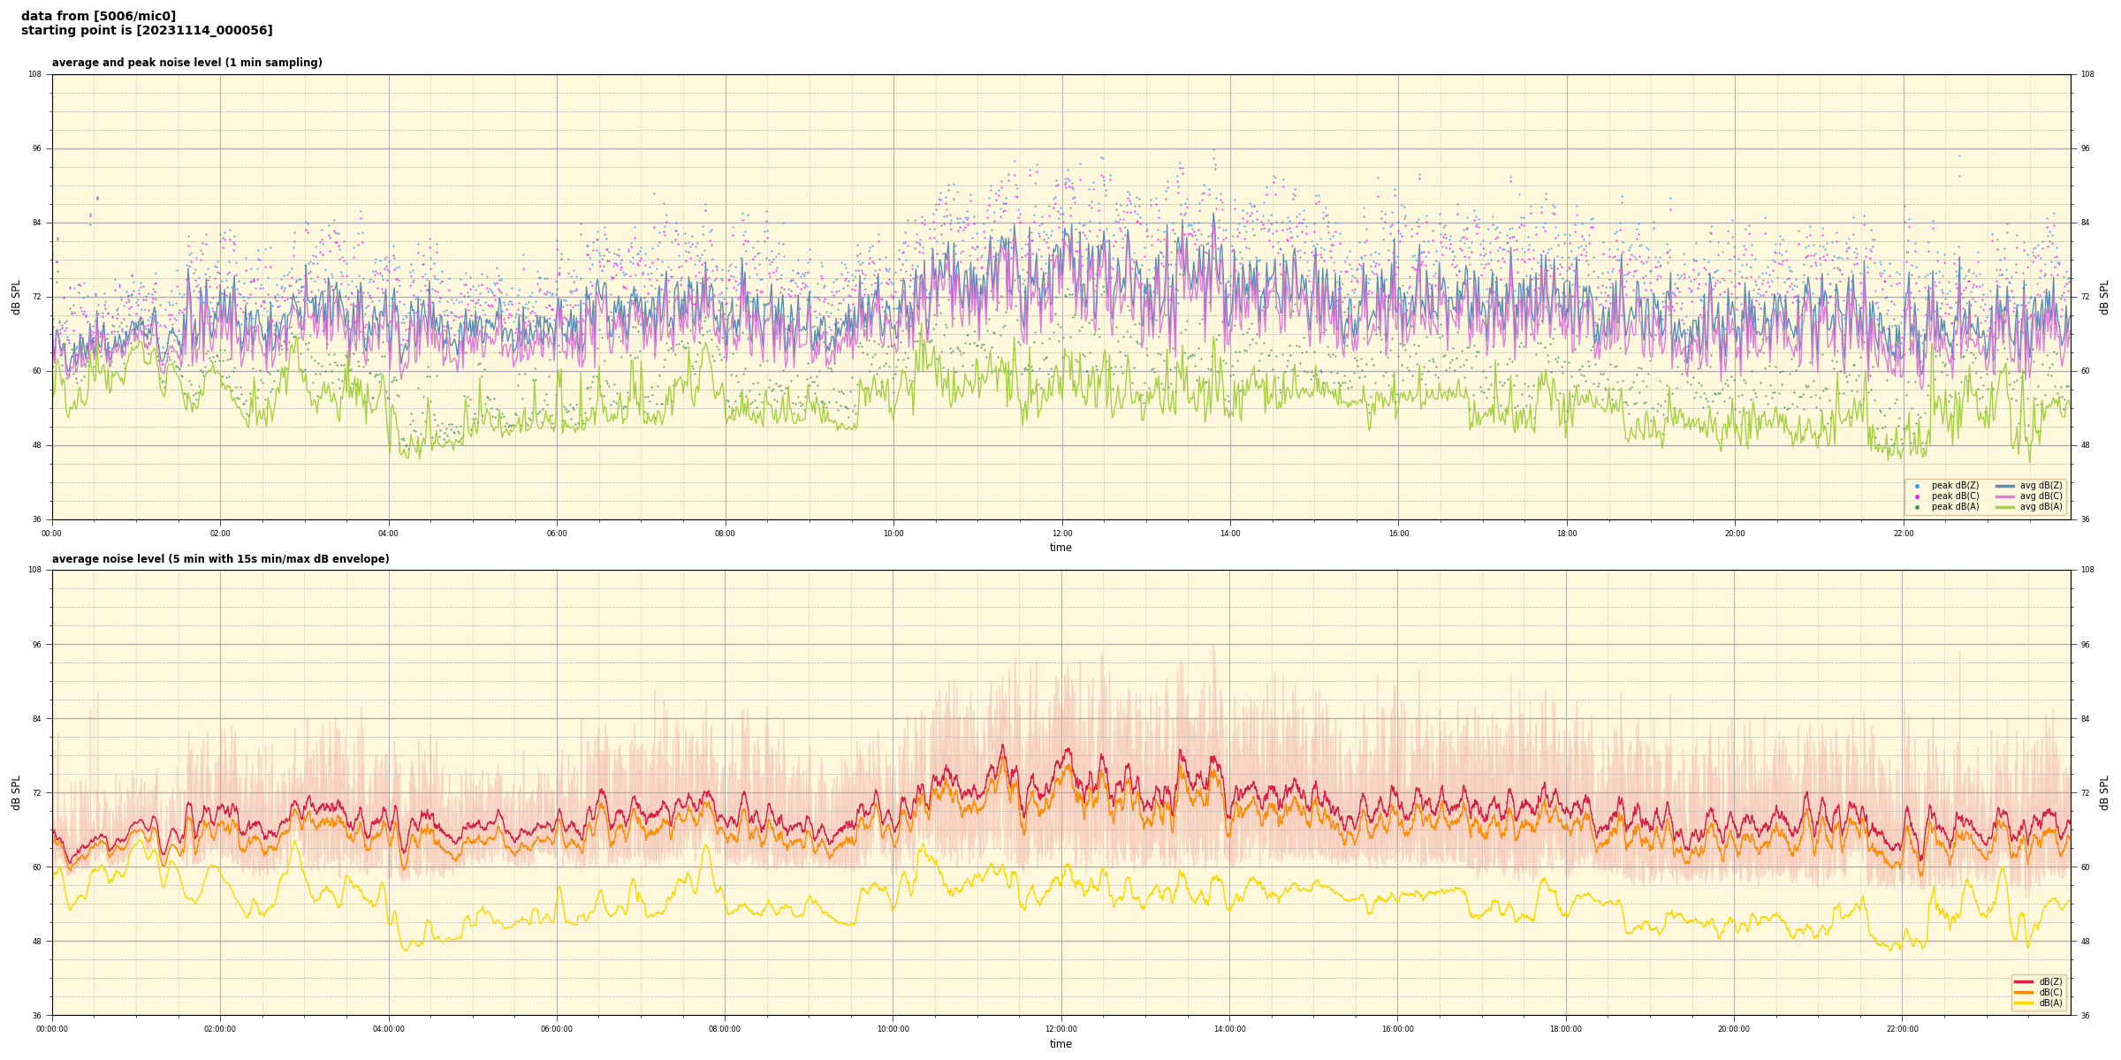2121x1060 pixels.
Task: Click the green peak dB(A) legend dot
Action: coord(1917,507)
